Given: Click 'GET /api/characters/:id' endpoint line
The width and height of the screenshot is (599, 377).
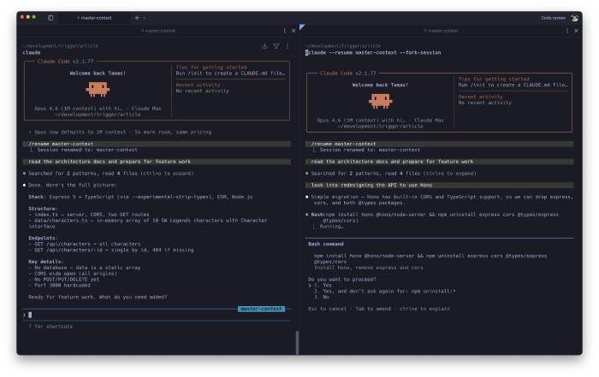Looking at the screenshot, I should (x=111, y=250).
